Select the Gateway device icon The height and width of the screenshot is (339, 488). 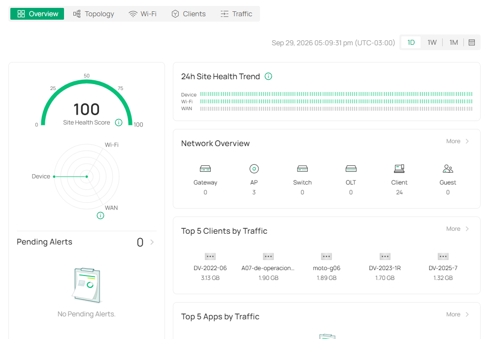click(x=205, y=169)
